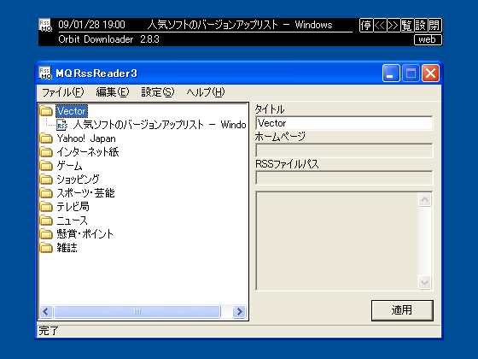This screenshot has width=478, height=359.
Task: Click the horizontal scrollbar thumb in tree
Action: coord(137,312)
